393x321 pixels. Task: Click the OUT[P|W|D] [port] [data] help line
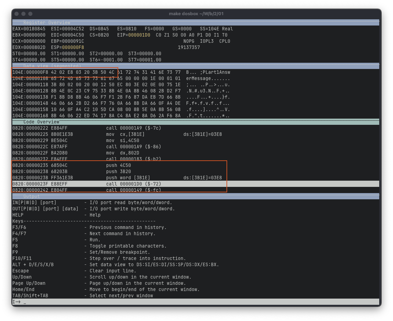(x=93, y=209)
